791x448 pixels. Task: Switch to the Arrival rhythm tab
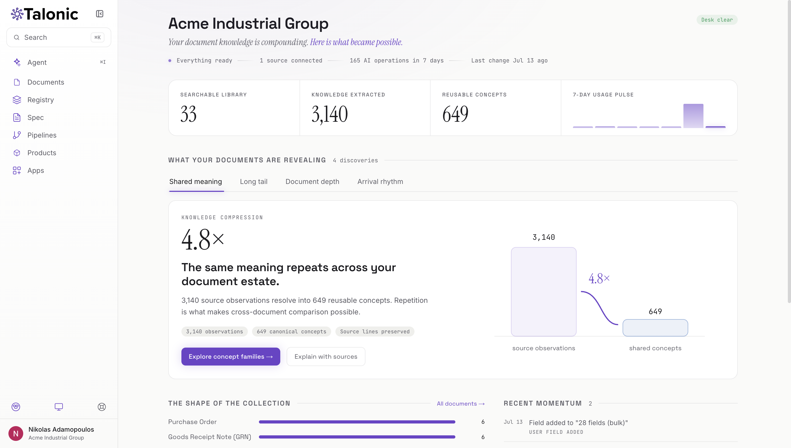pyautogui.click(x=380, y=182)
